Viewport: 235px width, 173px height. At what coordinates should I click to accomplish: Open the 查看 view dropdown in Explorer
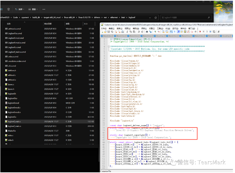click(33, 9)
